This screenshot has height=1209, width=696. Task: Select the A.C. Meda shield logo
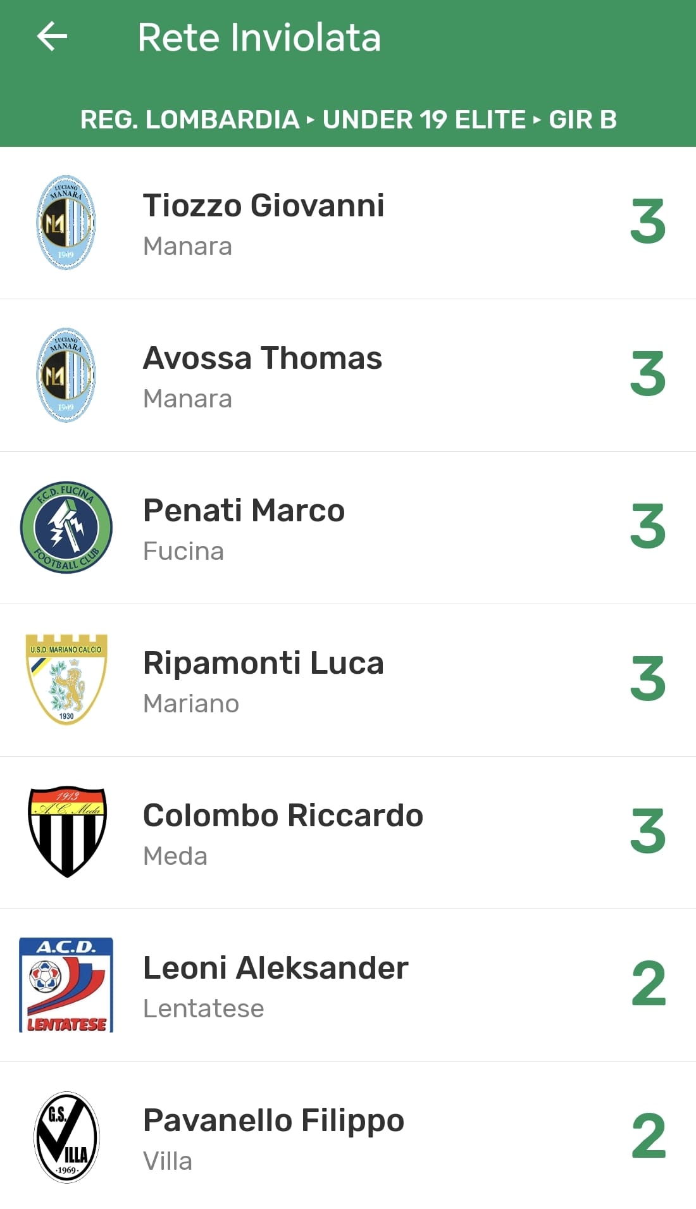click(67, 832)
